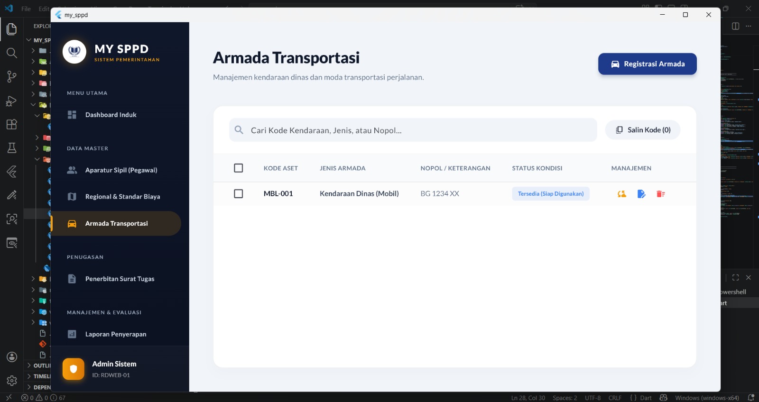Viewport: 759px width, 402px height.
Task: Click CRLF line ending in status bar
Action: (615, 398)
